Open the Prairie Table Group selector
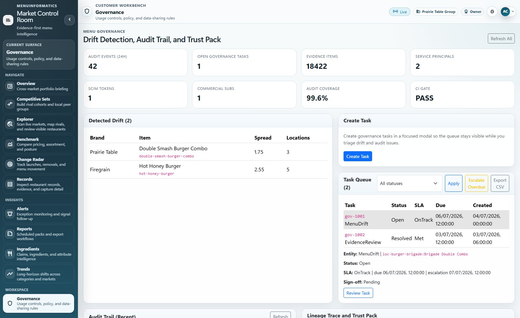 [436, 12]
